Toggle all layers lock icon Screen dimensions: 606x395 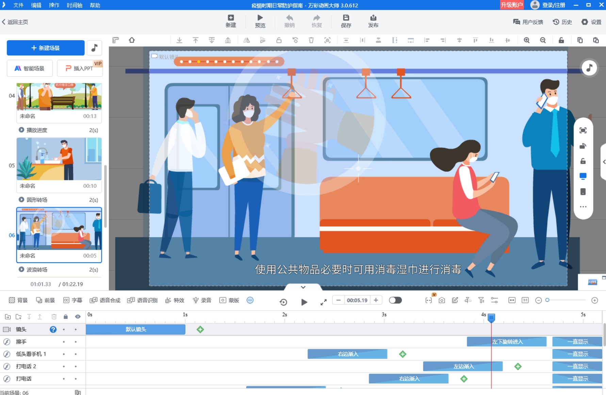click(x=66, y=317)
